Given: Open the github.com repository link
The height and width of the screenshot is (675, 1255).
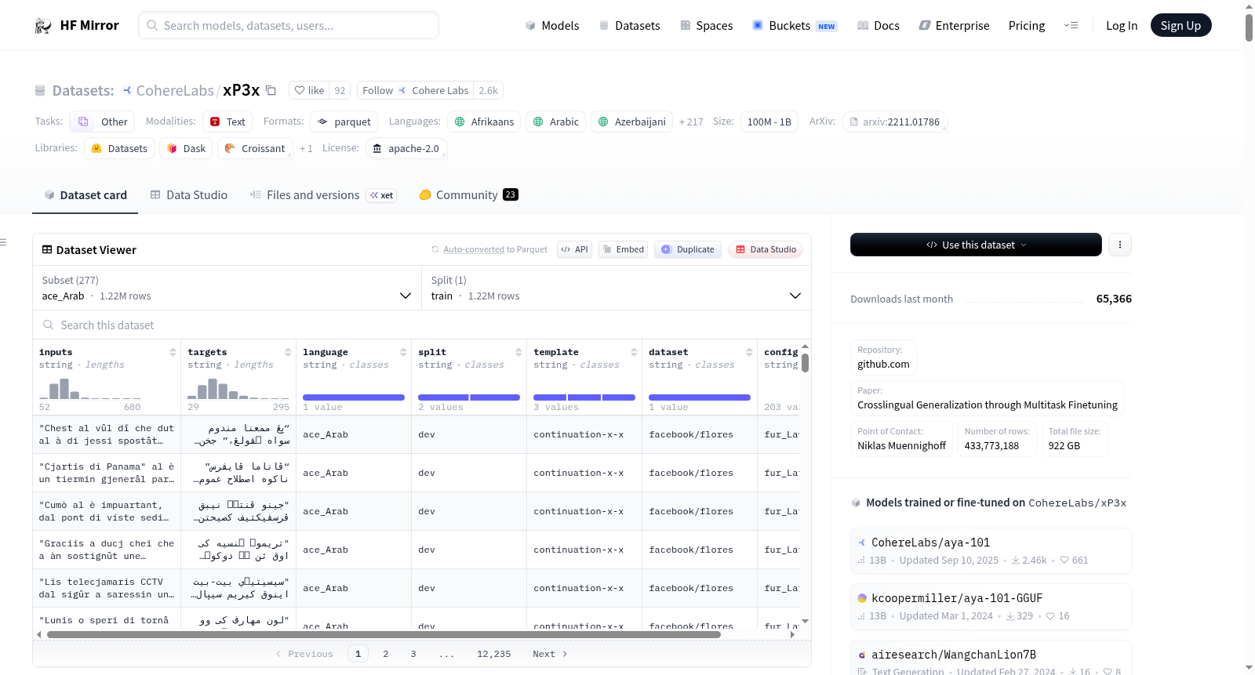Looking at the screenshot, I should coord(883,364).
